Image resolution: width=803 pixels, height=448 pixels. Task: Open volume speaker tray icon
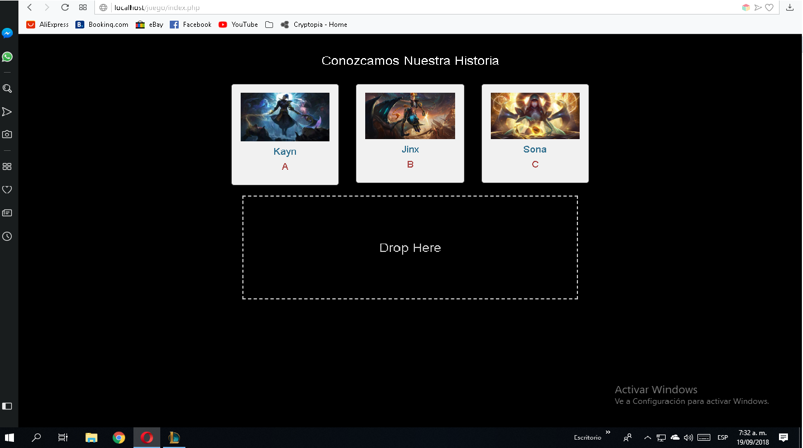[689, 437]
